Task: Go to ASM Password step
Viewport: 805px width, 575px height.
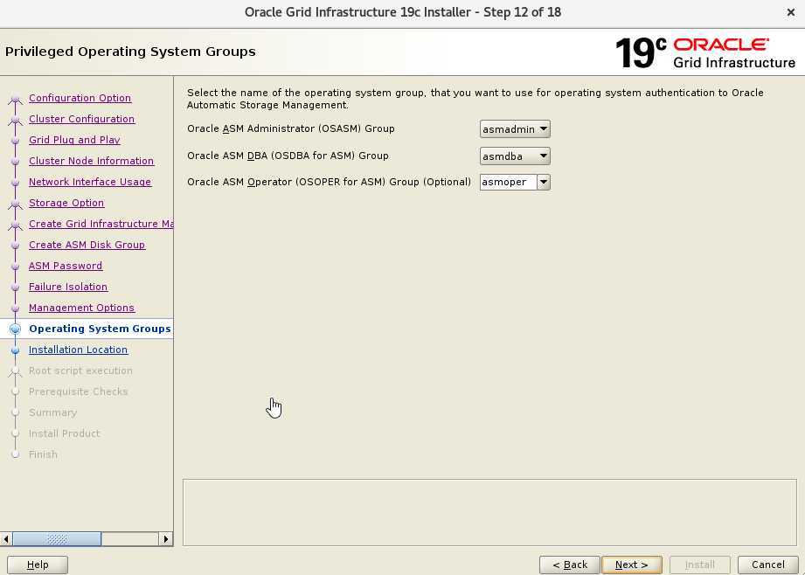Action: (x=66, y=266)
